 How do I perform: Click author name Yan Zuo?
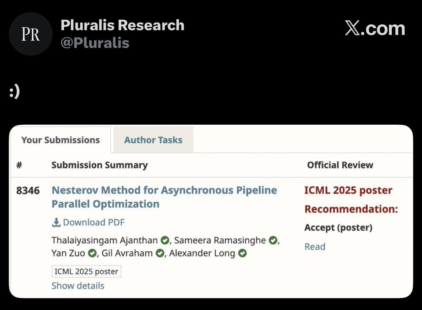[69, 253]
